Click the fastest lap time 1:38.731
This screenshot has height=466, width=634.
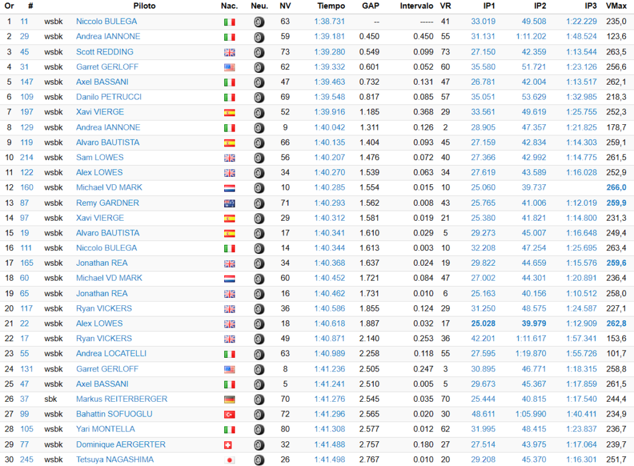click(x=331, y=21)
